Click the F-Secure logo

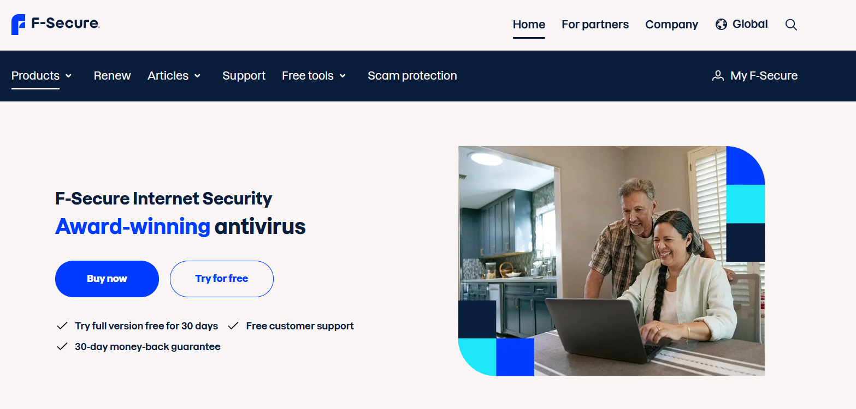[x=55, y=25]
